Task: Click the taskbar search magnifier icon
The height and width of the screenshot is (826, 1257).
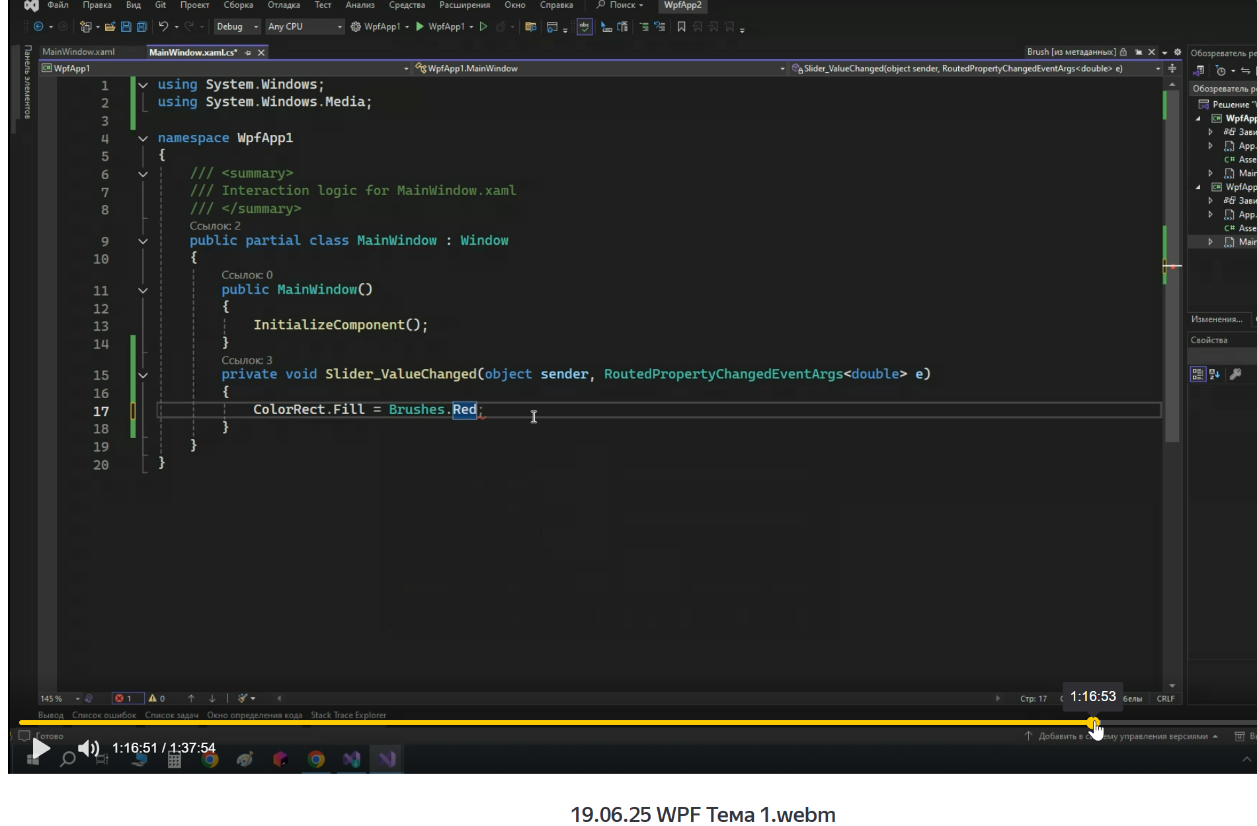Action: (67, 759)
